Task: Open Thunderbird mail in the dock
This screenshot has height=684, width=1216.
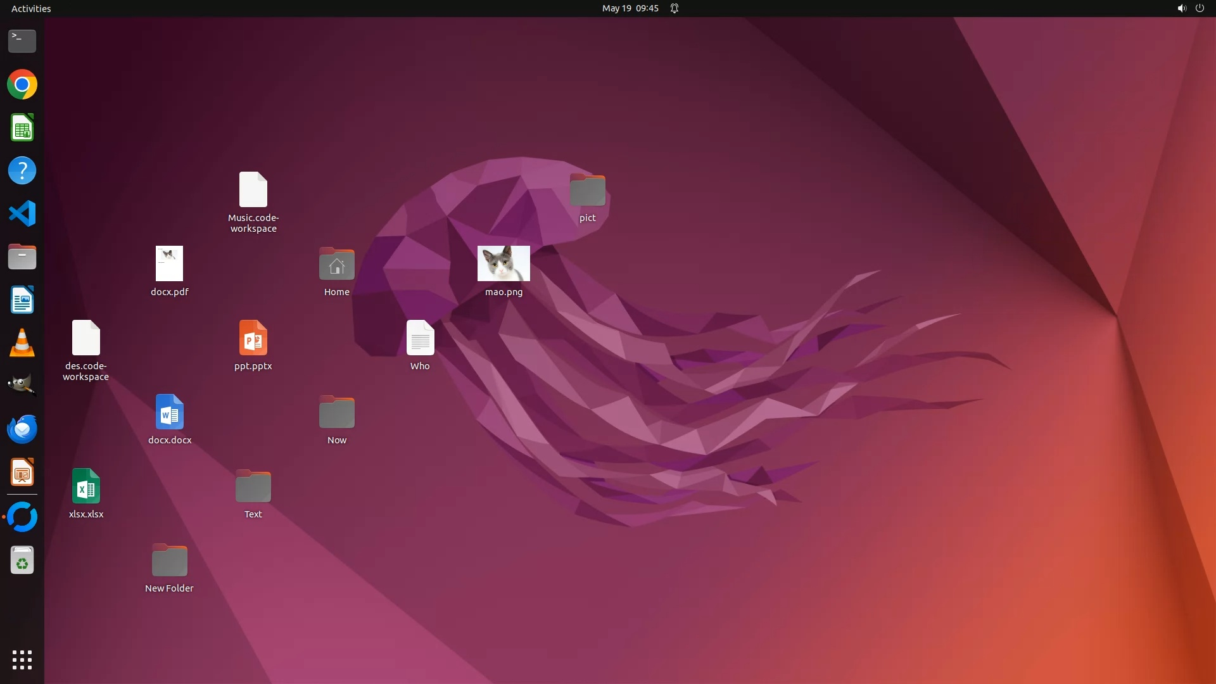Action: [22, 429]
